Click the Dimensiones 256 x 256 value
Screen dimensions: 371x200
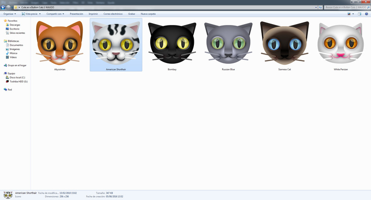click(x=64, y=196)
